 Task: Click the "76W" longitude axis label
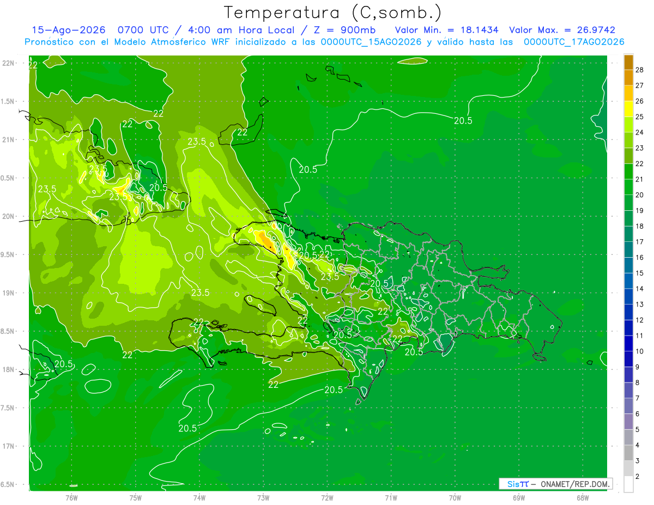[x=71, y=498]
